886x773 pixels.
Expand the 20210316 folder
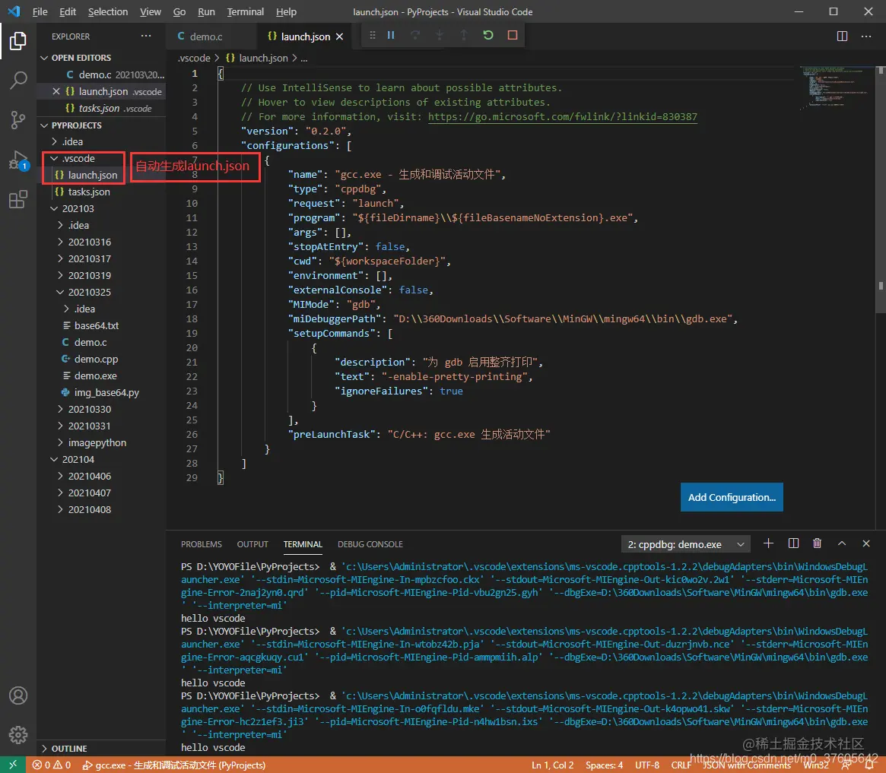point(89,242)
